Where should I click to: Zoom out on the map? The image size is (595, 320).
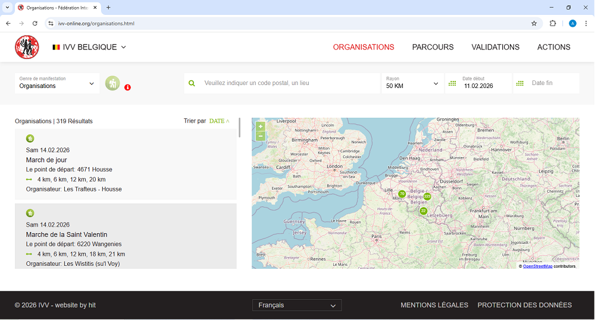click(260, 136)
